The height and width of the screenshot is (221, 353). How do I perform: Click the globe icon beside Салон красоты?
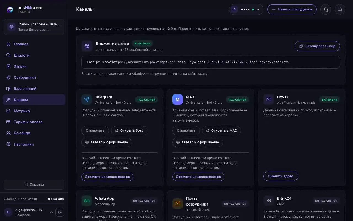click(12, 27)
